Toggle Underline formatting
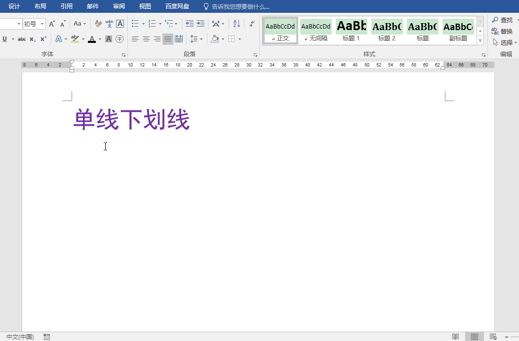The width and height of the screenshot is (519, 341). (x=4, y=39)
